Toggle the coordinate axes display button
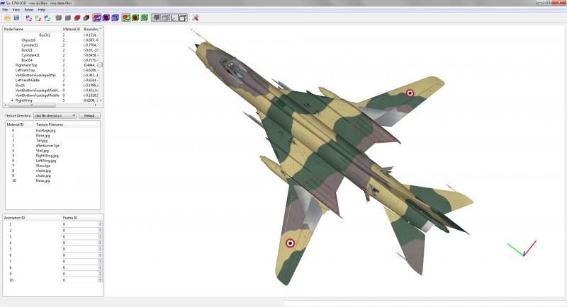Image resolution: width=567 pixels, height=307 pixels. [x=174, y=18]
